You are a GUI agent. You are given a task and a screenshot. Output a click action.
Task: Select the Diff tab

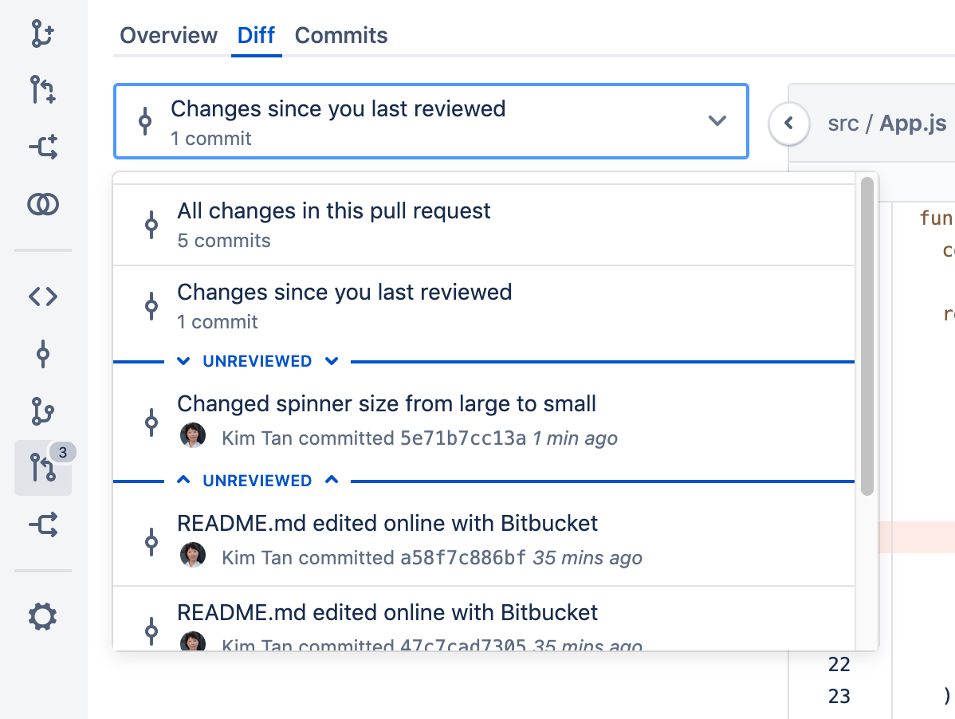(256, 35)
